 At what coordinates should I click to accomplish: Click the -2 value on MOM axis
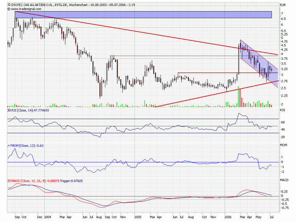click(x=283, y=172)
